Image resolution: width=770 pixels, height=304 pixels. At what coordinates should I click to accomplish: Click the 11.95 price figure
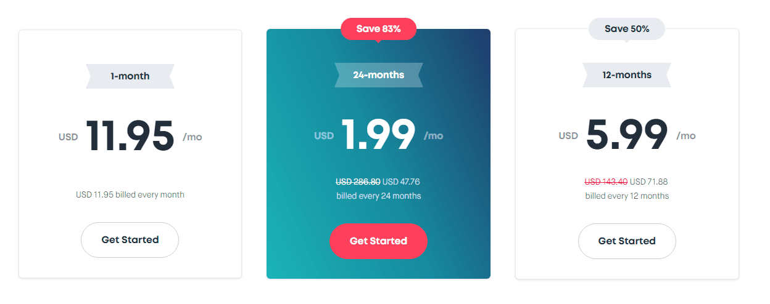[x=130, y=136]
